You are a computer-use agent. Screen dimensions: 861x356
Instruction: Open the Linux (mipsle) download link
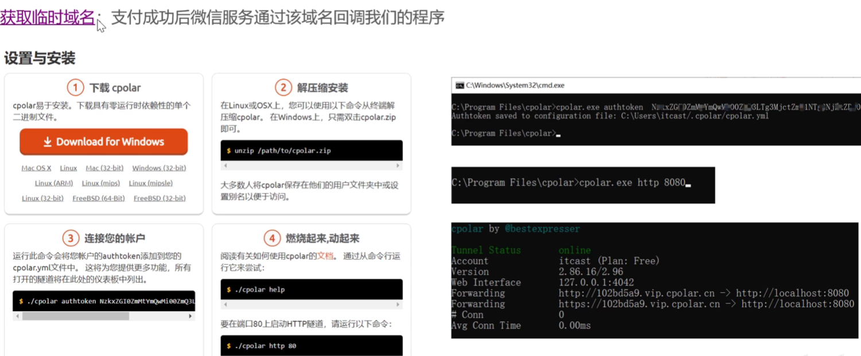point(150,183)
